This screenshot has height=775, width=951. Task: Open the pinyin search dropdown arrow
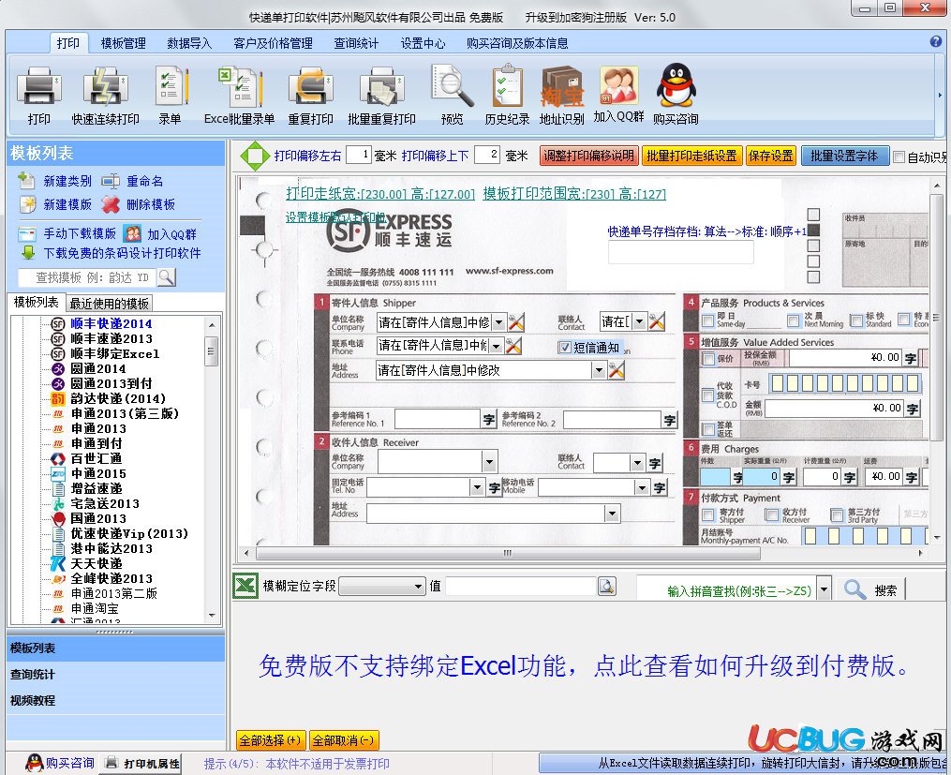pyautogui.click(x=824, y=589)
